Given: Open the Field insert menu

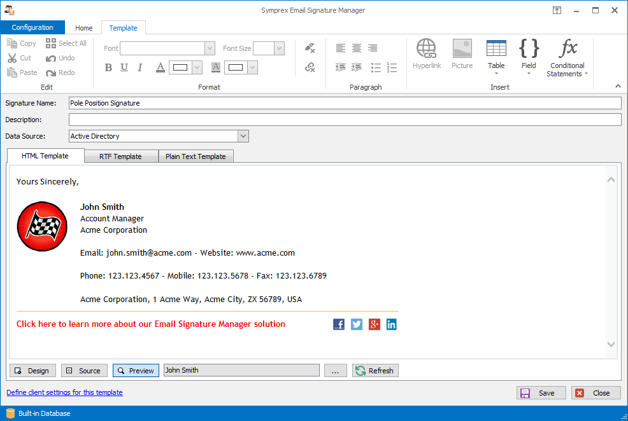Looking at the screenshot, I should (x=529, y=57).
